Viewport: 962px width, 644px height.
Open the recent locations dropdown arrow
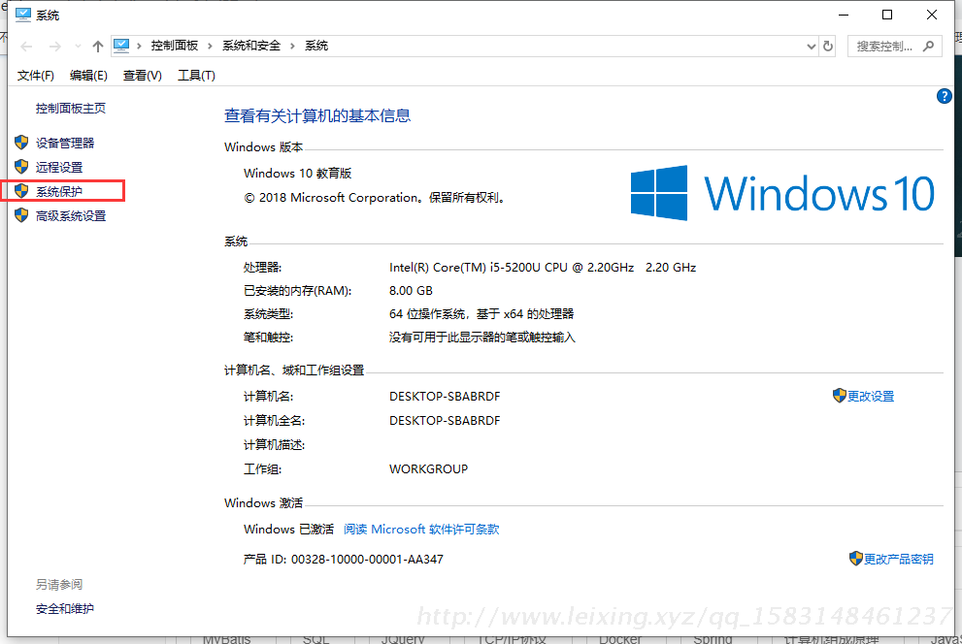click(78, 47)
